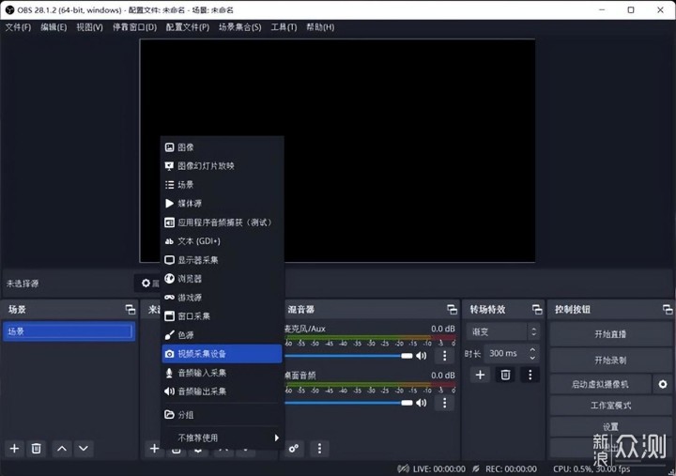Select 应用程序音频捕获（测试）
This screenshot has width=676, height=476.
tap(222, 223)
